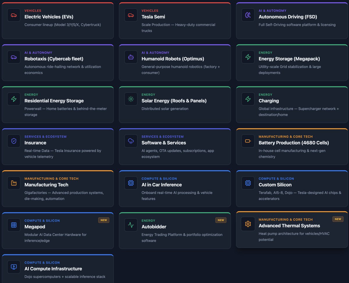Click the gear icon on Advanced Thermal Systems card
349x283 pixels.
248,224
